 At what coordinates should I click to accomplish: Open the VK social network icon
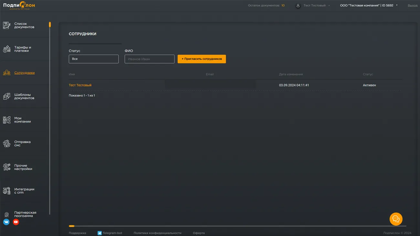[x=6, y=222]
